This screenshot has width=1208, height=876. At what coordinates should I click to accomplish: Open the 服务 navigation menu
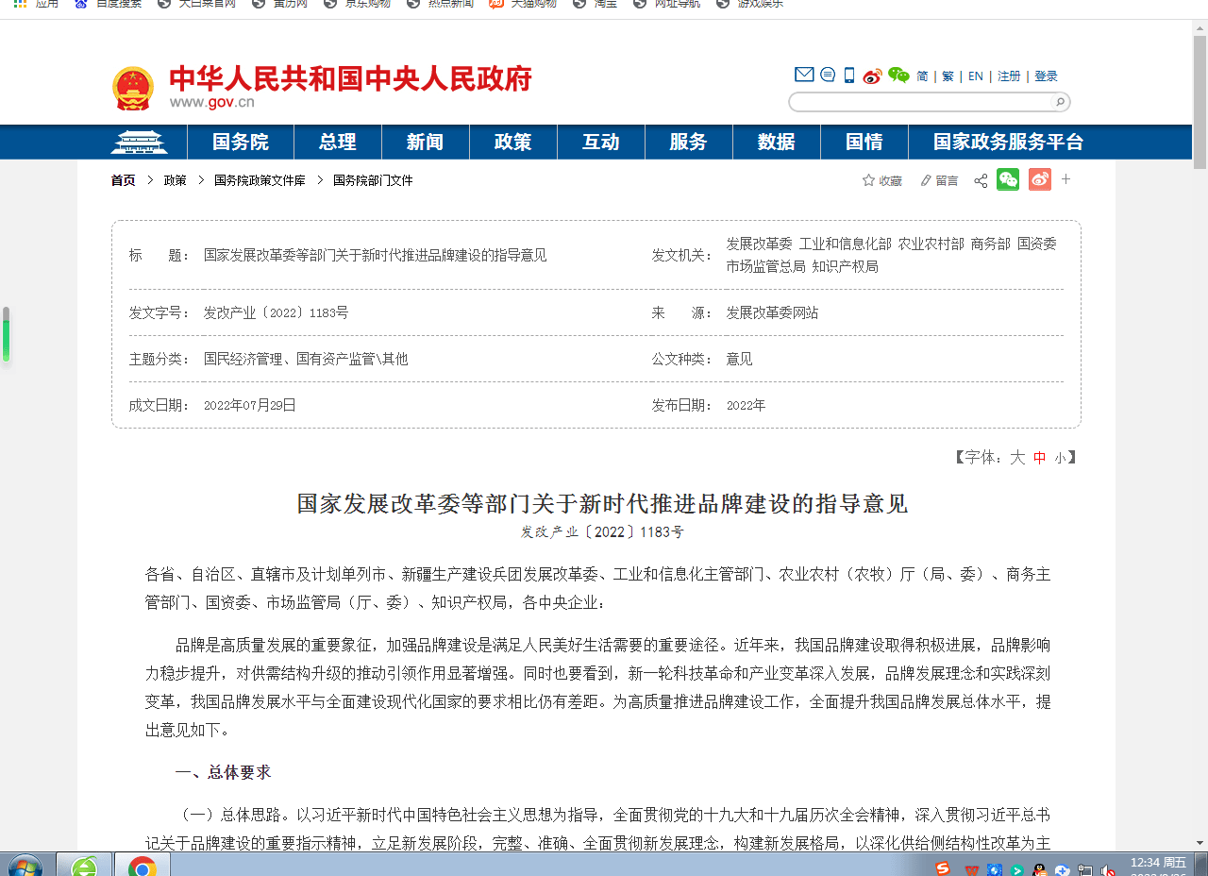(x=689, y=143)
